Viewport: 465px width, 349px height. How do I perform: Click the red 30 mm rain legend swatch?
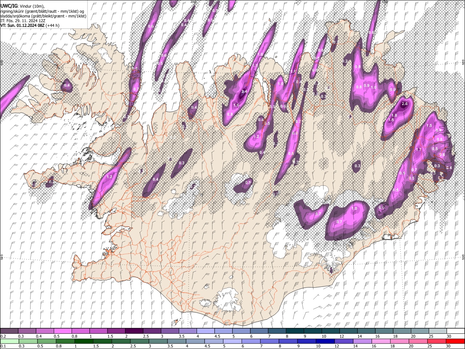coord(456,341)
